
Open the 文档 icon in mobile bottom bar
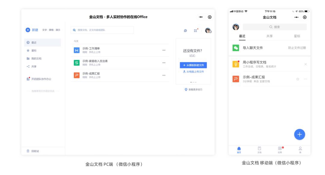(259, 149)
